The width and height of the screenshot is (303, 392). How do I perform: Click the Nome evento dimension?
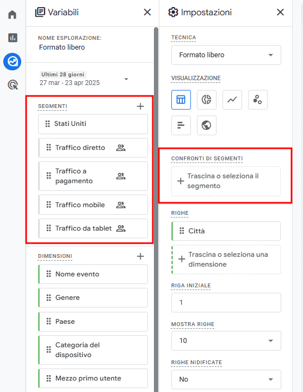click(93, 274)
